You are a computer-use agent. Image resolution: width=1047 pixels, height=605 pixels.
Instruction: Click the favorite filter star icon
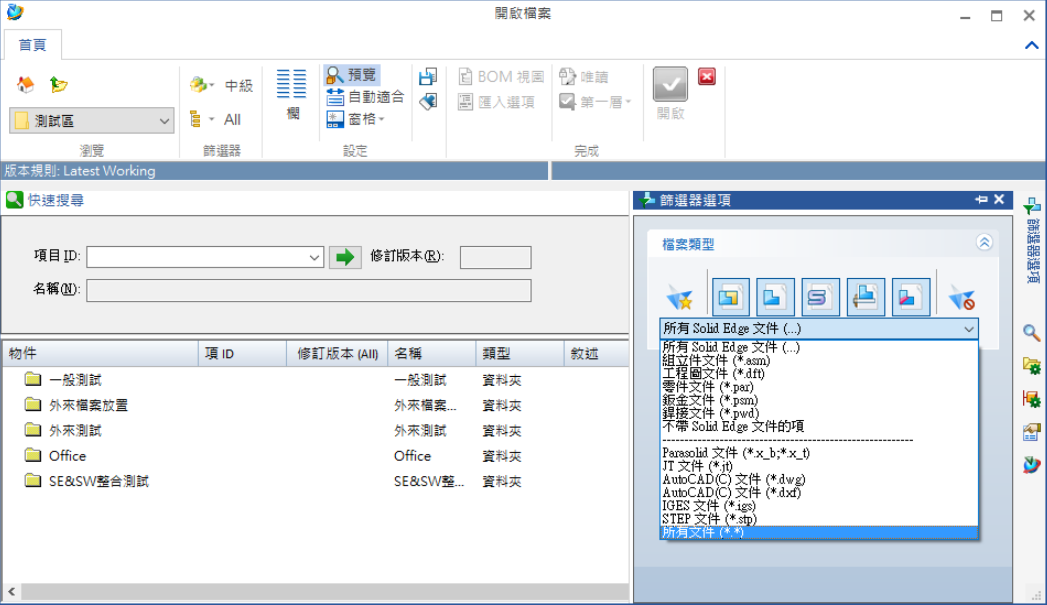(x=680, y=297)
